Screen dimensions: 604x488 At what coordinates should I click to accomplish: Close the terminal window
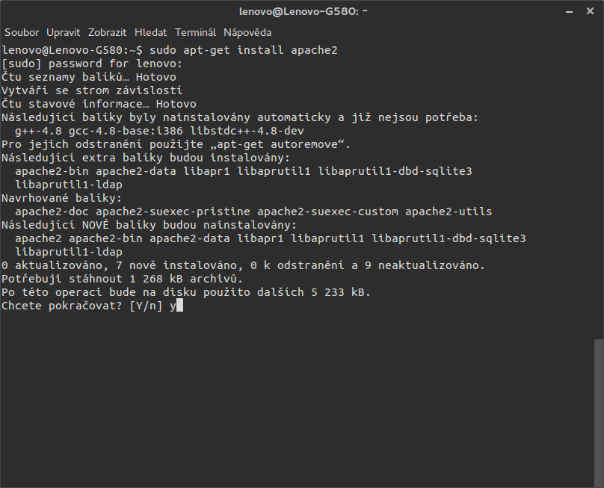[591, 11]
